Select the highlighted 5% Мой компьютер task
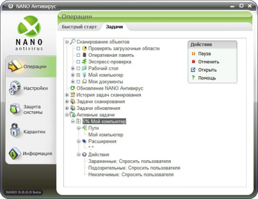Viewport: 258px width, 199px height. pyautogui.click(x=104, y=121)
